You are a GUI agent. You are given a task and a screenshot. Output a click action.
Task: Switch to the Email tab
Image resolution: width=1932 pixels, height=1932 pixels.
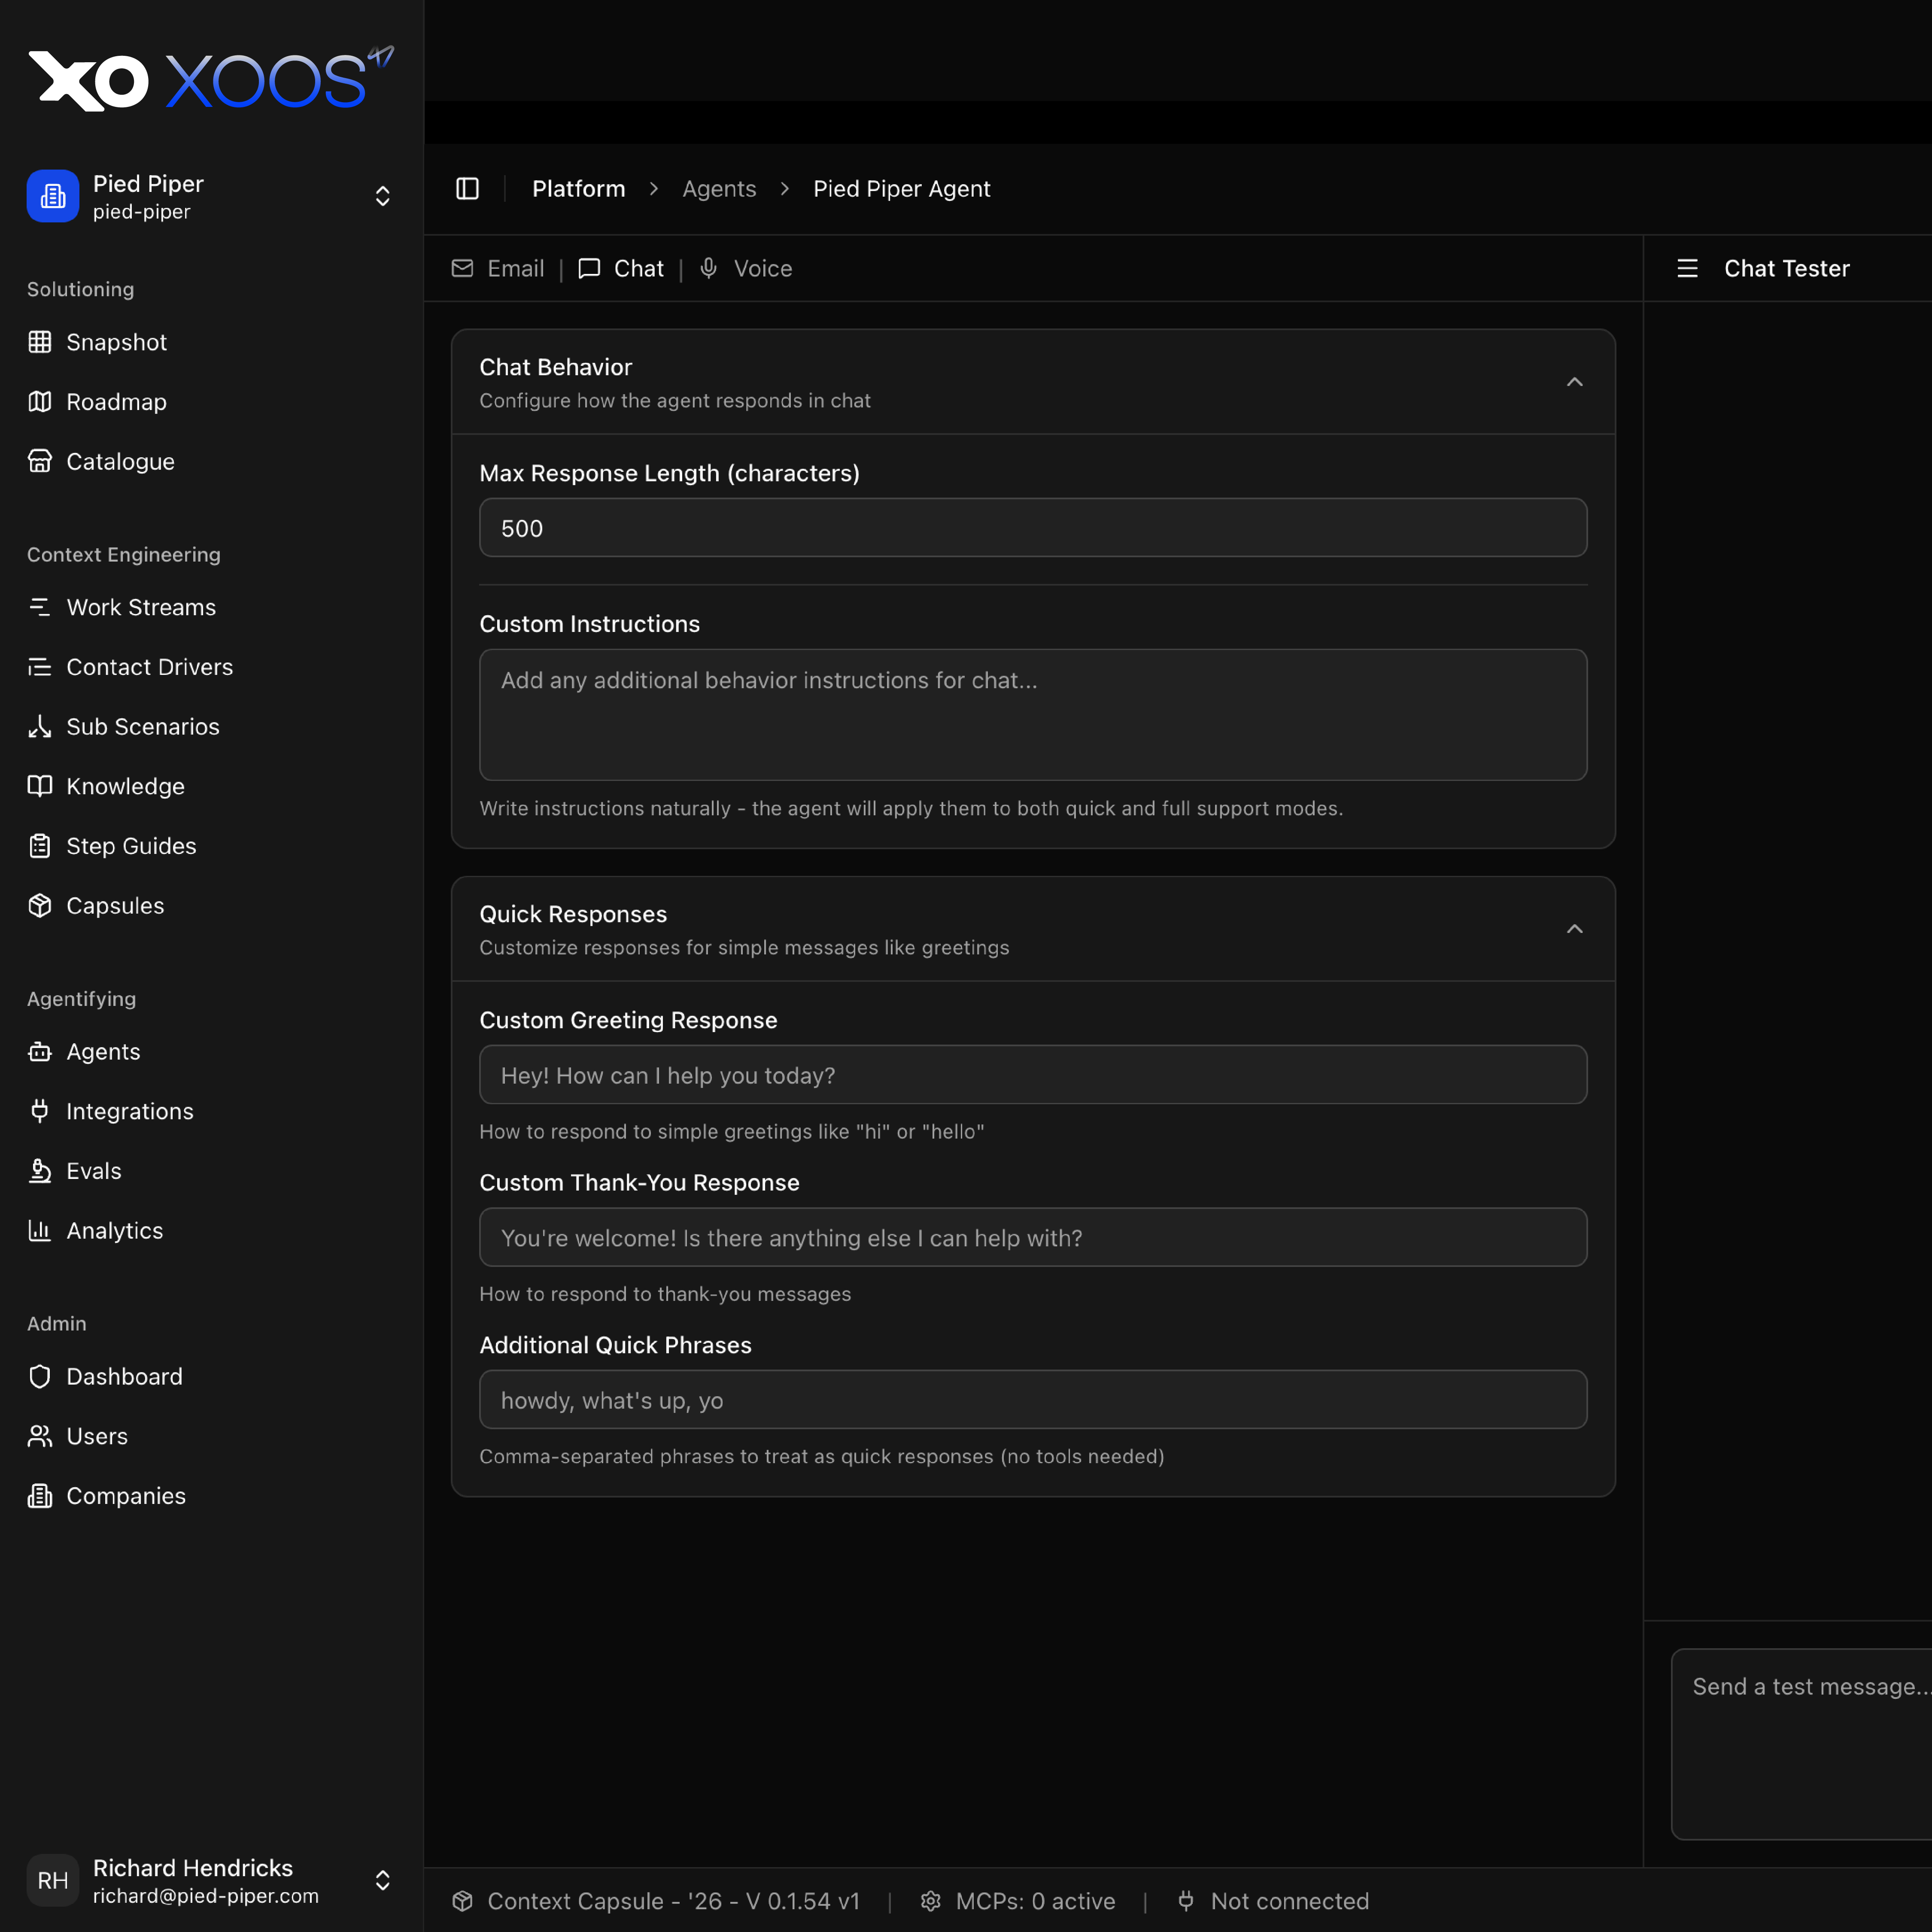pos(498,268)
